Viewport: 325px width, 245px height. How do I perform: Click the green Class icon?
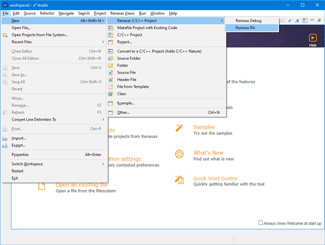pyautogui.click(x=111, y=94)
